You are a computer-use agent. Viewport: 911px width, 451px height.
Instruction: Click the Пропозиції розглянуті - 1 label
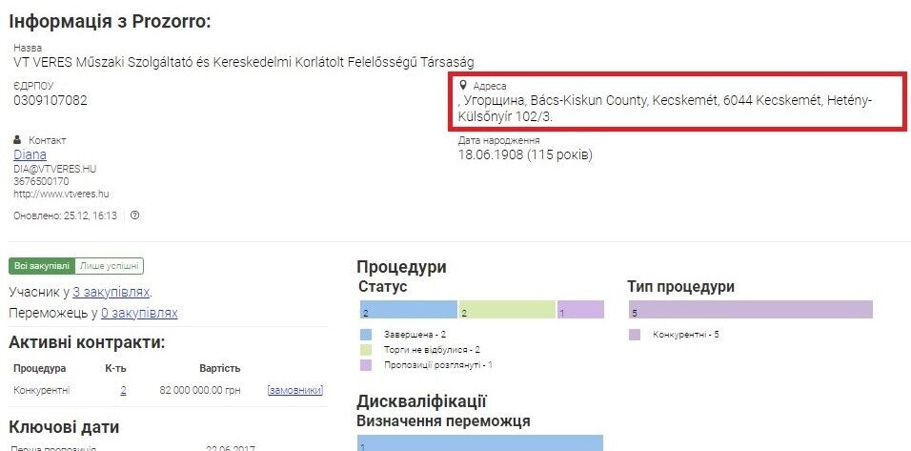(x=438, y=365)
